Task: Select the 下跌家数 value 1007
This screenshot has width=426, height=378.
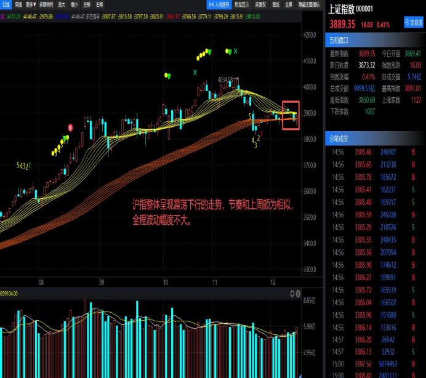Action: (370, 111)
